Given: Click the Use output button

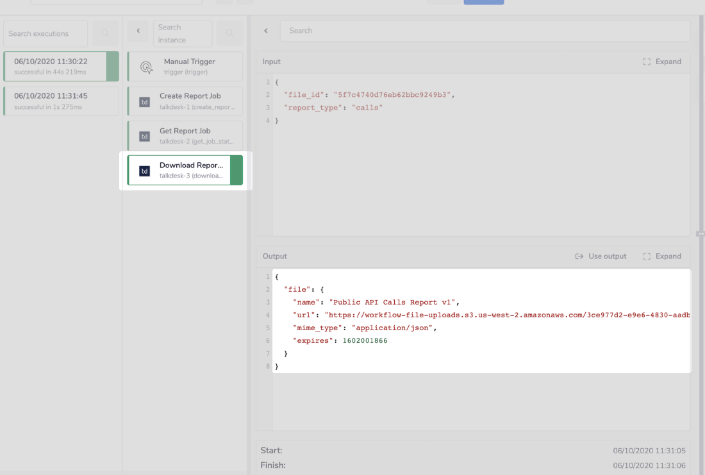Looking at the screenshot, I should [x=601, y=256].
